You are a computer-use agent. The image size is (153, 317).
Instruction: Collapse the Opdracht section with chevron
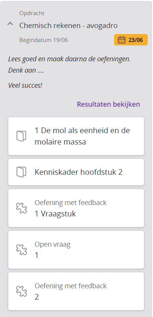(10, 24)
